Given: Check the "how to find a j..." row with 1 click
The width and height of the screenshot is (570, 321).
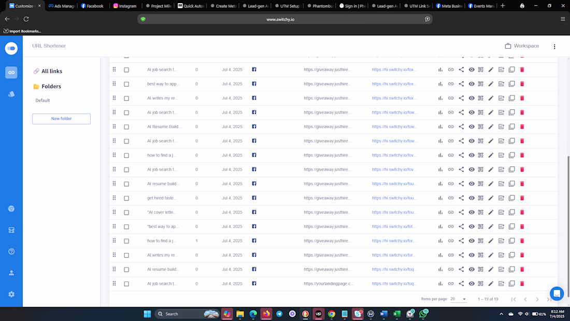Looking at the screenshot, I should 126,241.
